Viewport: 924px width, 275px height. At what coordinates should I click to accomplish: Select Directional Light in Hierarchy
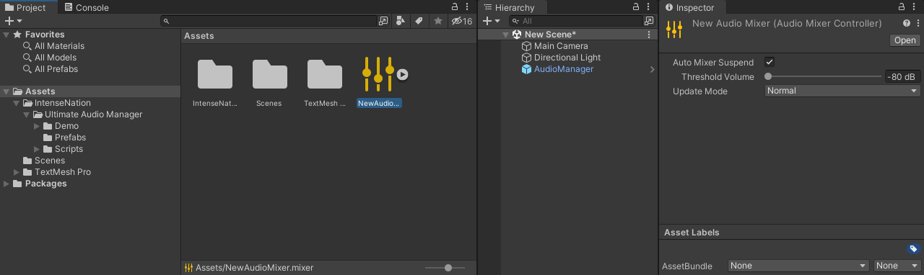pyautogui.click(x=567, y=58)
